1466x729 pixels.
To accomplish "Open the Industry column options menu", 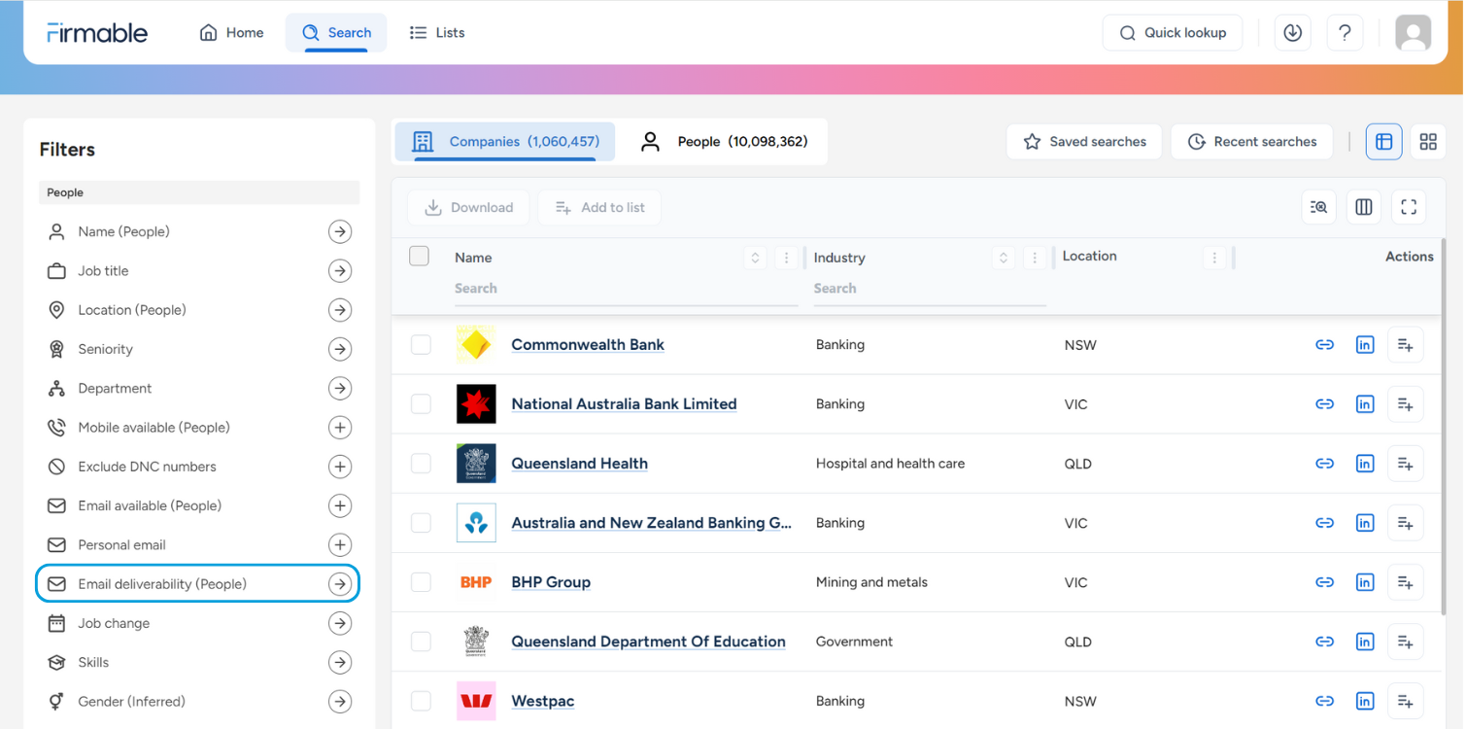I will pyautogui.click(x=1035, y=257).
